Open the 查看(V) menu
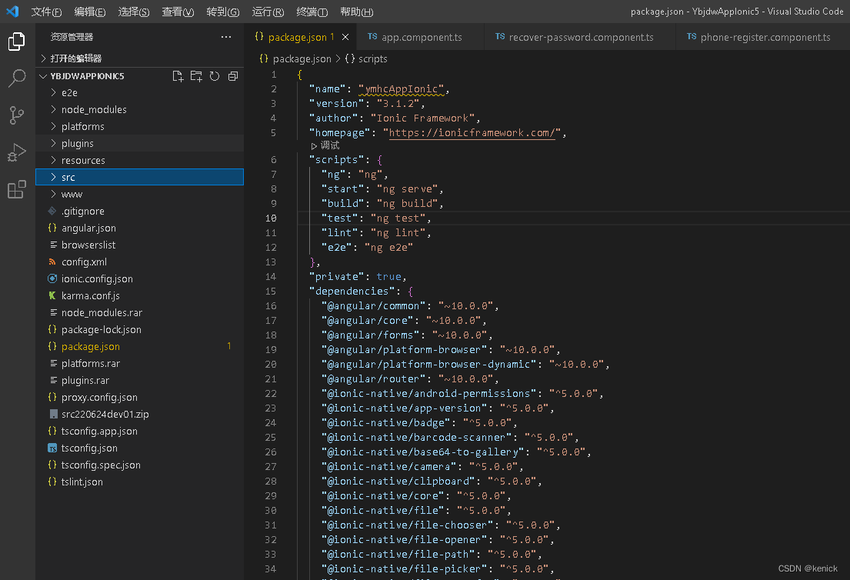This screenshot has height=580, width=850. [178, 12]
